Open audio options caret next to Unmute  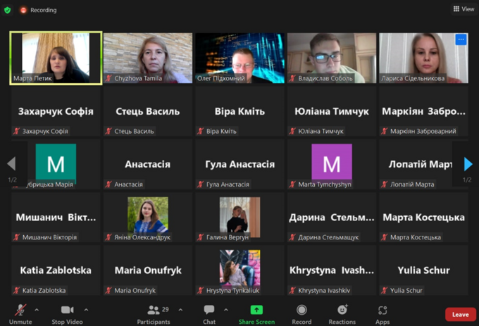[x=37, y=310]
